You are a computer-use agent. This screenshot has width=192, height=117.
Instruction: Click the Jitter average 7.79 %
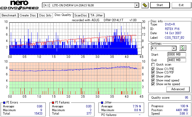point(137,106)
